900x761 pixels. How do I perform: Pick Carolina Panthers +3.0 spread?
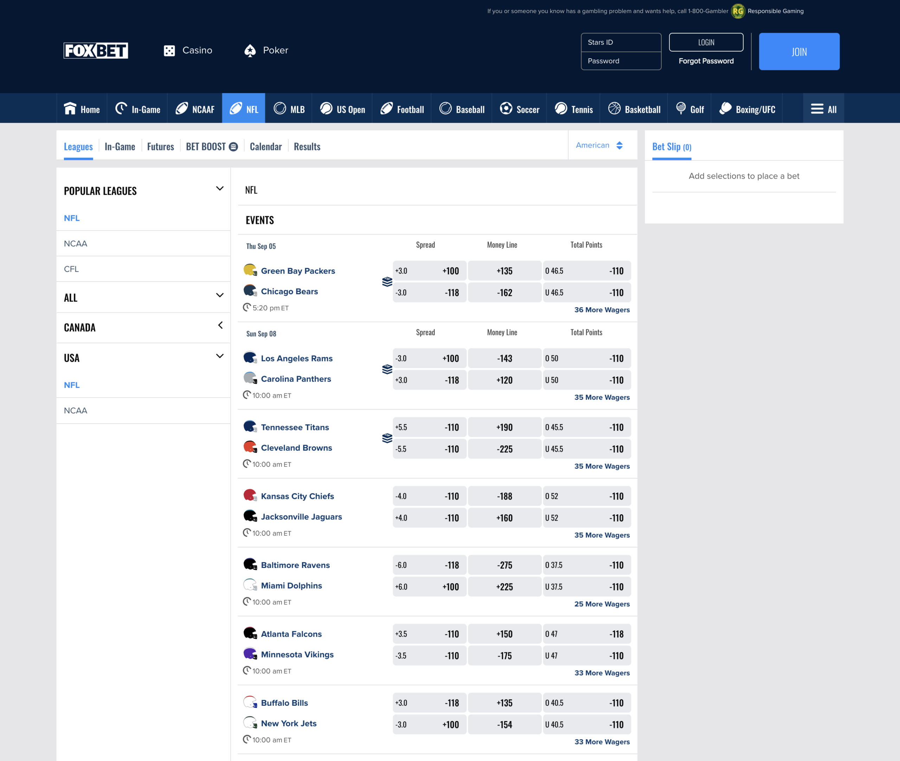(x=429, y=380)
